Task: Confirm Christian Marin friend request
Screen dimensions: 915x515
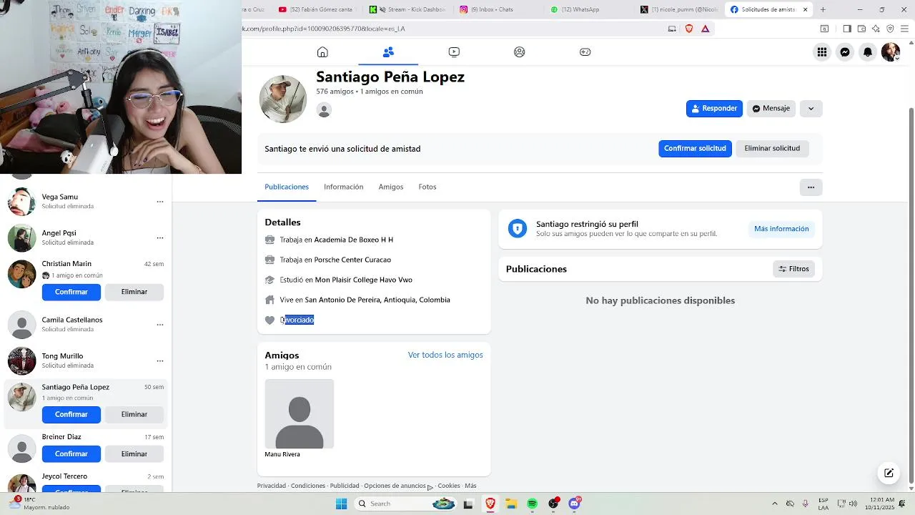Action: pyautogui.click(x=71, y=292)
